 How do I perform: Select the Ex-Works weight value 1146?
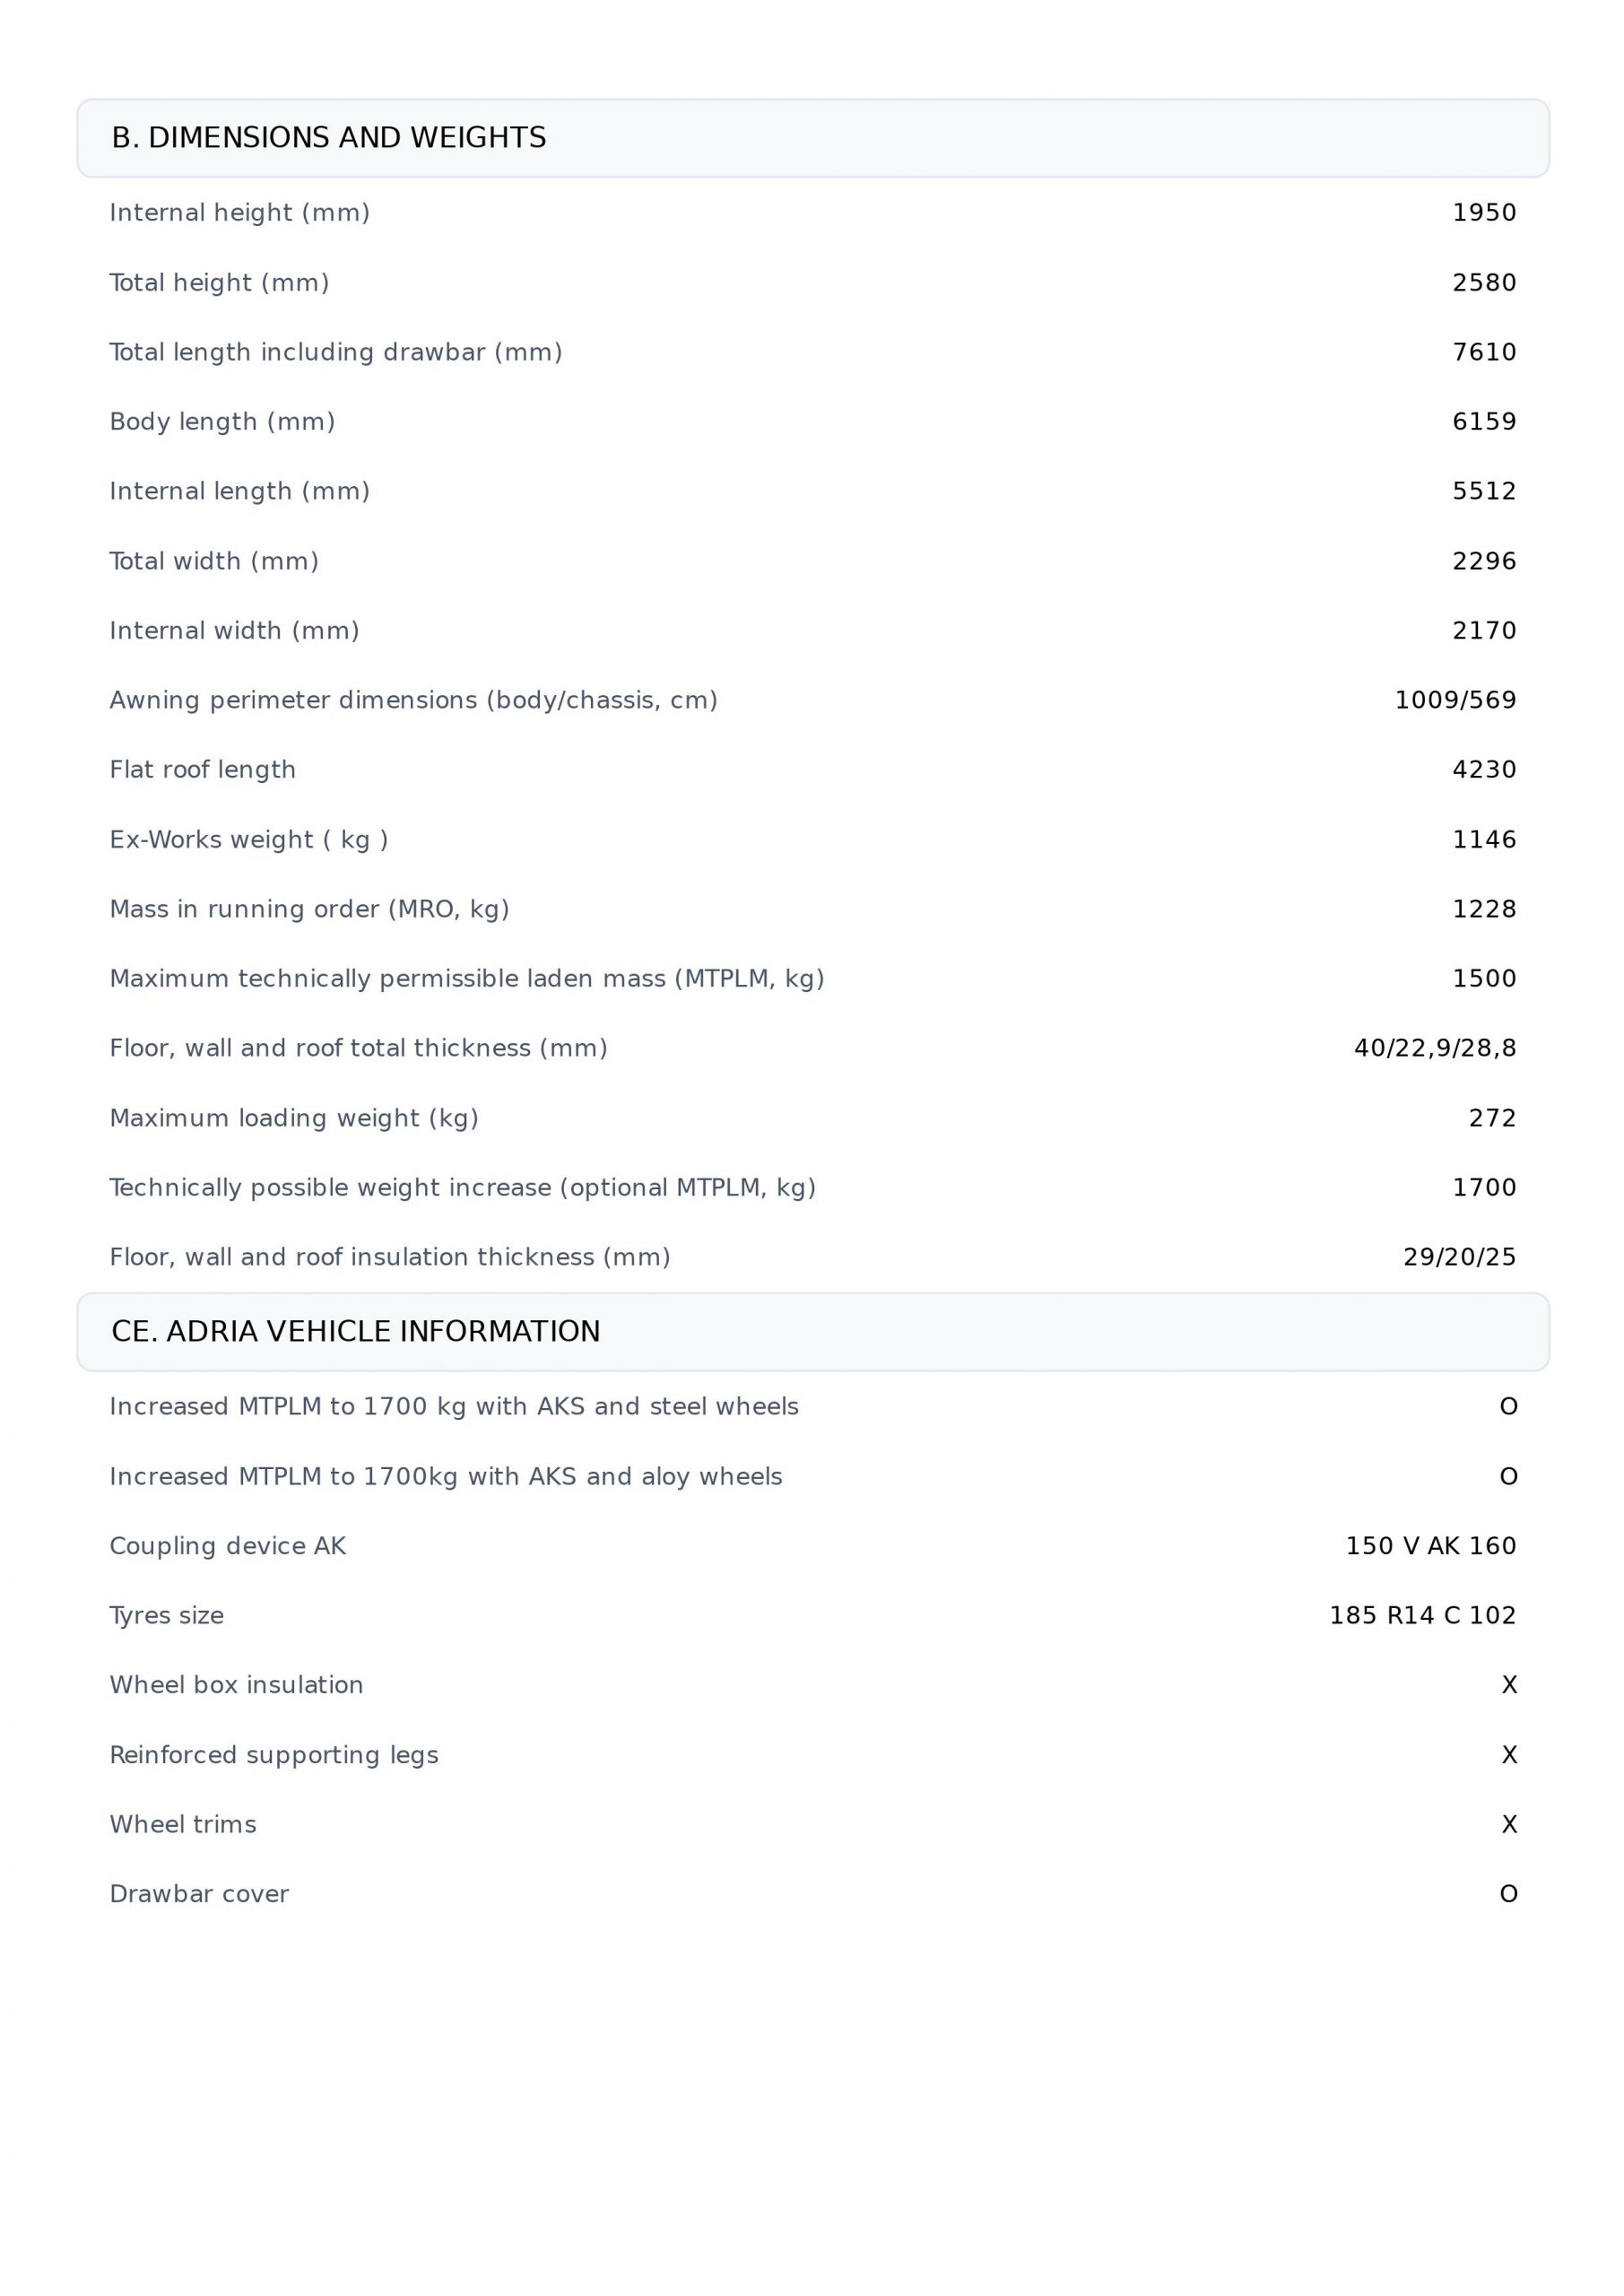pos(1484,840)
